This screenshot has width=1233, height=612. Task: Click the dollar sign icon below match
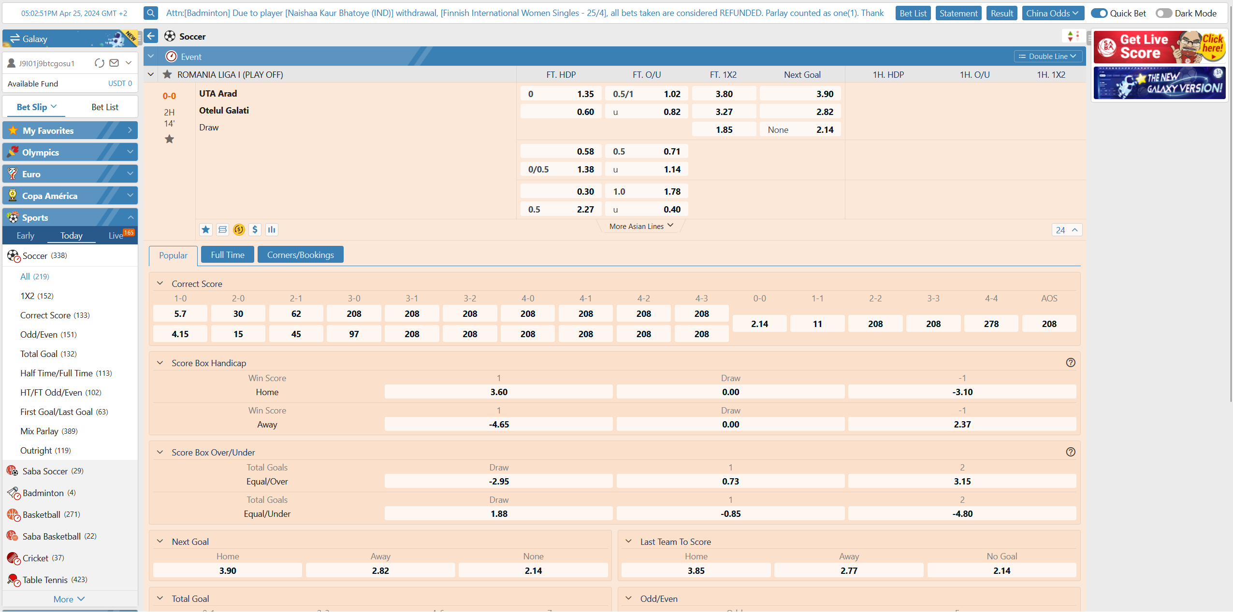point(255,229)
